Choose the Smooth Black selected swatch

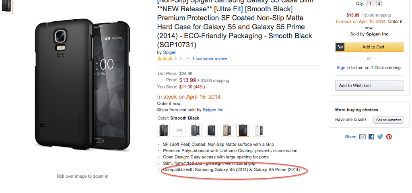[243, 130]
